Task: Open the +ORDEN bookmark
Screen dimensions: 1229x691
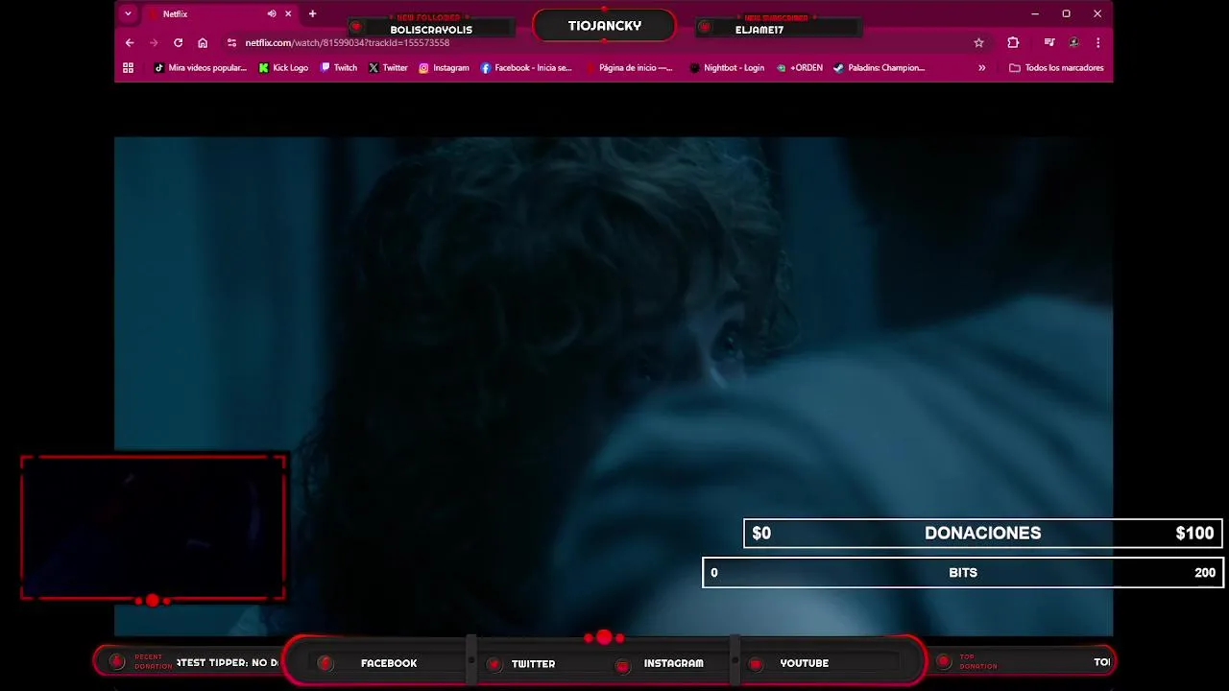Action: tap(800, 68)
